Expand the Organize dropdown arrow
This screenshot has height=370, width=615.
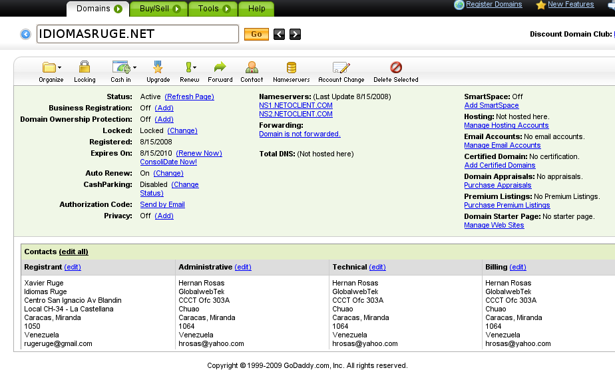[x=59, y=67]
